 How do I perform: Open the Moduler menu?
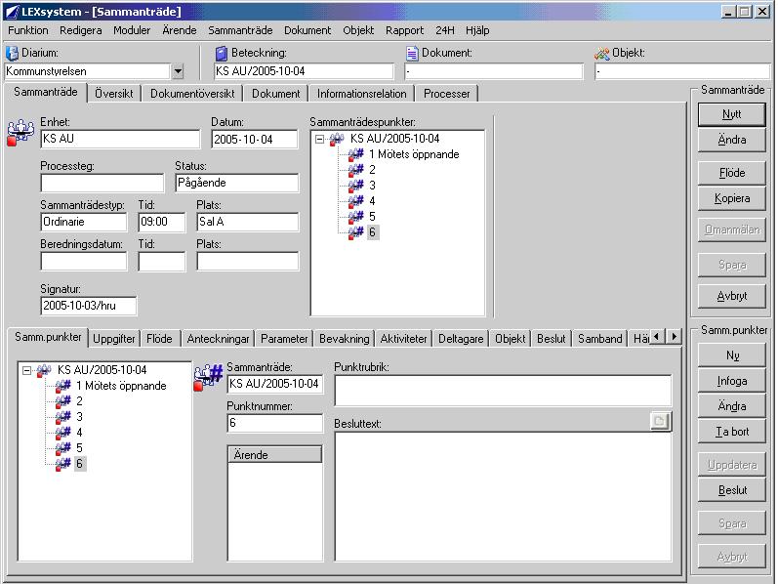click(132, 30)
